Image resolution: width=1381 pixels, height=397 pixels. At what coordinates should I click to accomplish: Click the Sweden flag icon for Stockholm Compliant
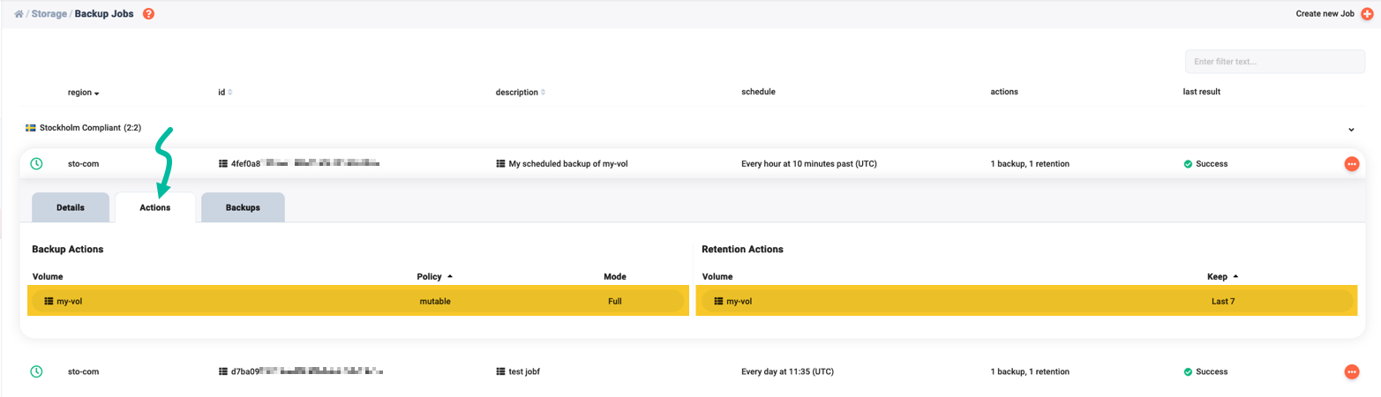[x=30, y=128]
